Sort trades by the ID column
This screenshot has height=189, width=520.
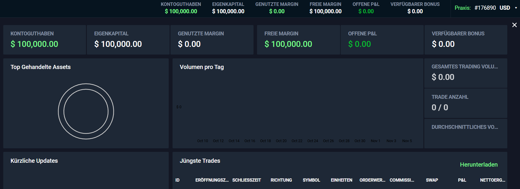tap(177, 180)
